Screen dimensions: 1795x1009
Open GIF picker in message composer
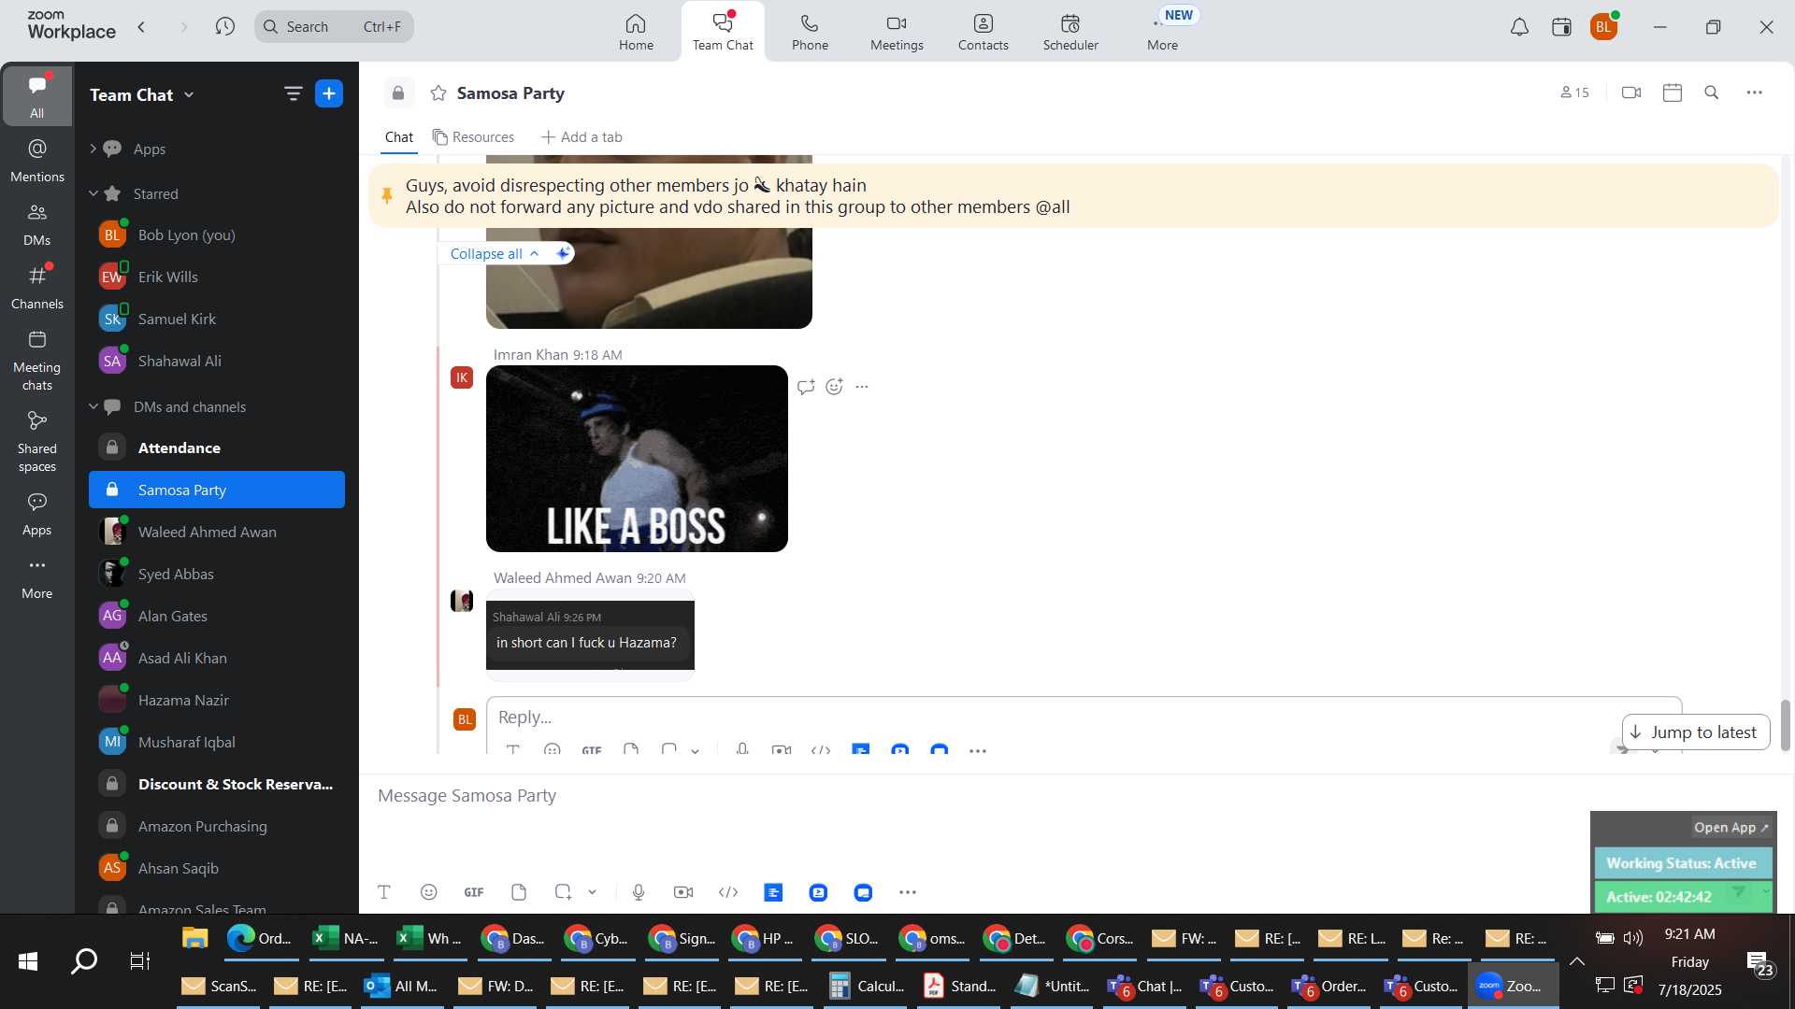point(474,892)
